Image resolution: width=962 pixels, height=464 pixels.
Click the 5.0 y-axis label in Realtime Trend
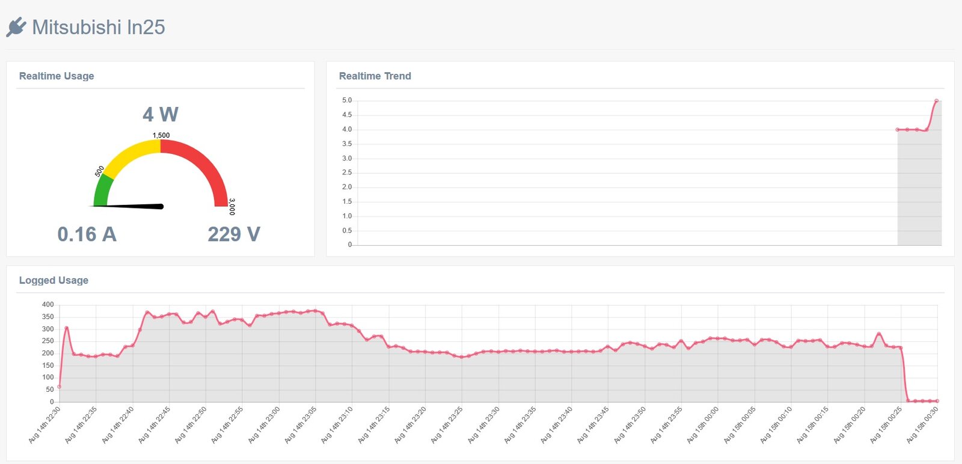click(347, 100)
